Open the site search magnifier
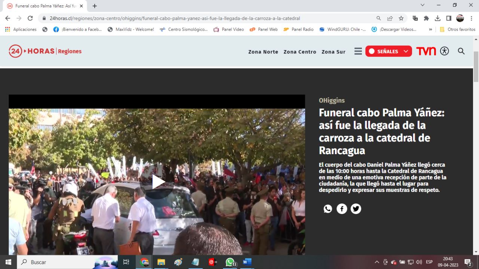The height and width of the screenshot is (269, 479). 461,51
